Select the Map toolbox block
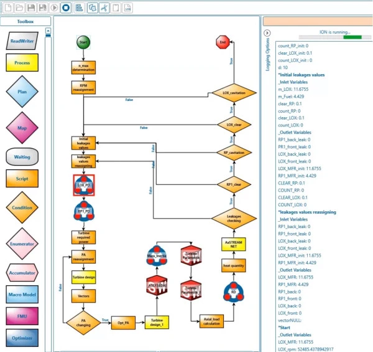Image resolution: width=373 pixels, height=352 pixels. (22, 128)
